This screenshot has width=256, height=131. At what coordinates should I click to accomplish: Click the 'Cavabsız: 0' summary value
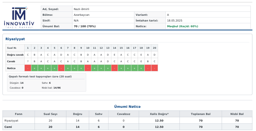[x=16, y=88]
